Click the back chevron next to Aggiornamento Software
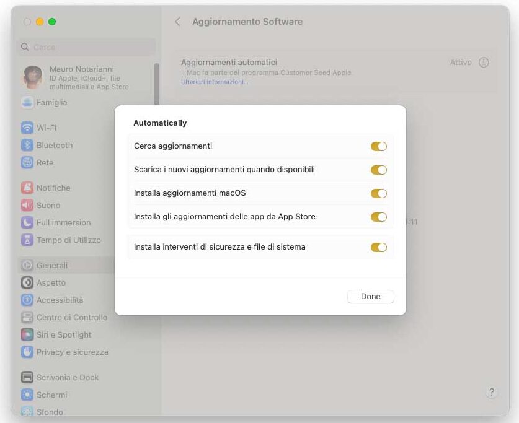The height and width of the screenshot is (423, 519). 178,21
